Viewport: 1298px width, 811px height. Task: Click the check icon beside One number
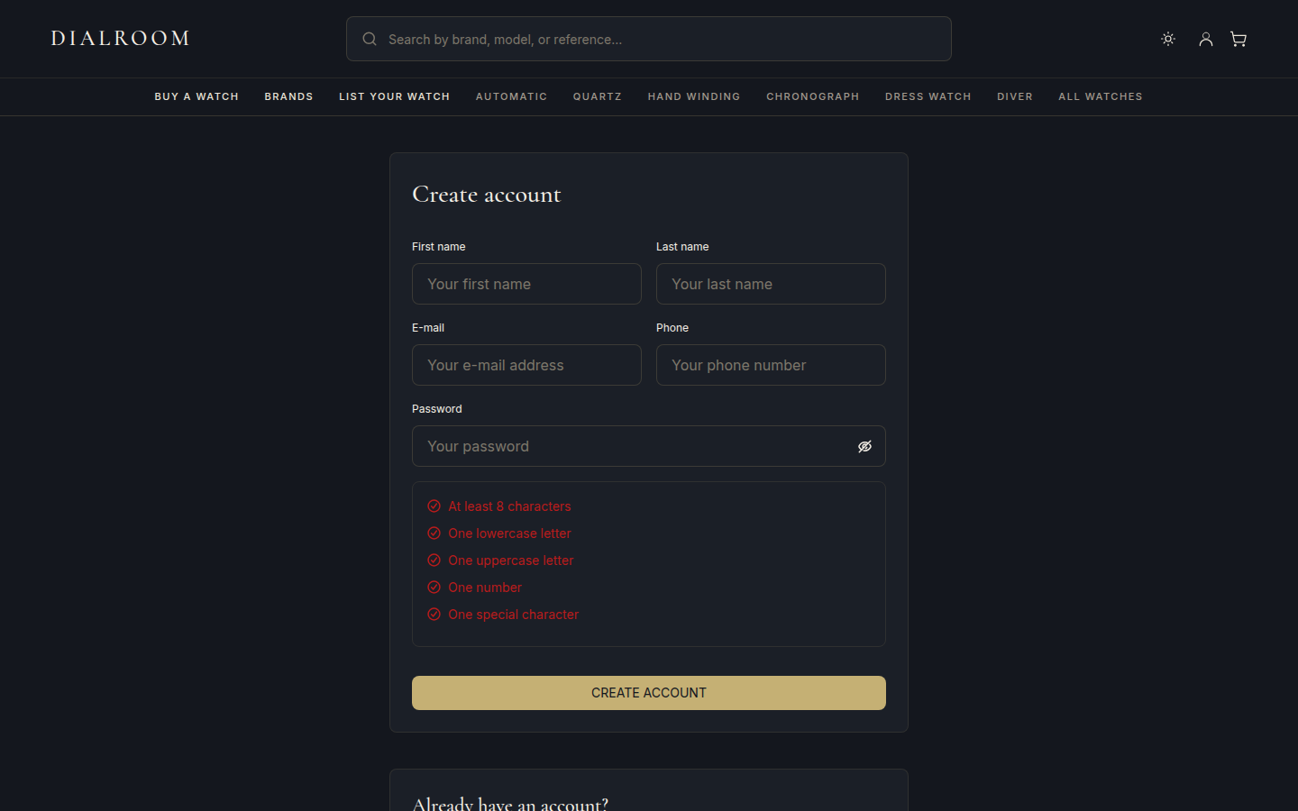[434, 588]
